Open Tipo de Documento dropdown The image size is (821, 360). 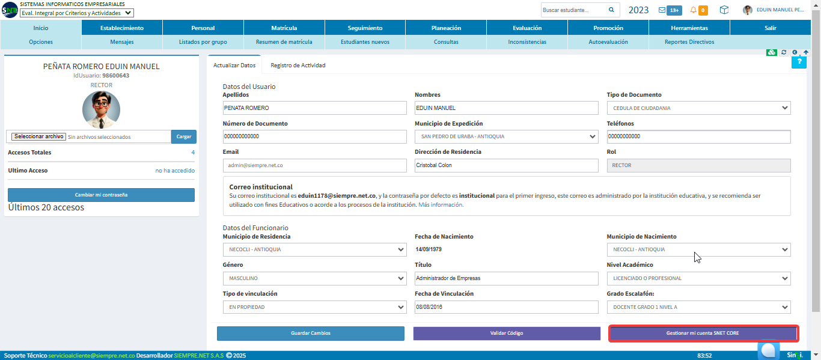coord(698,108)
